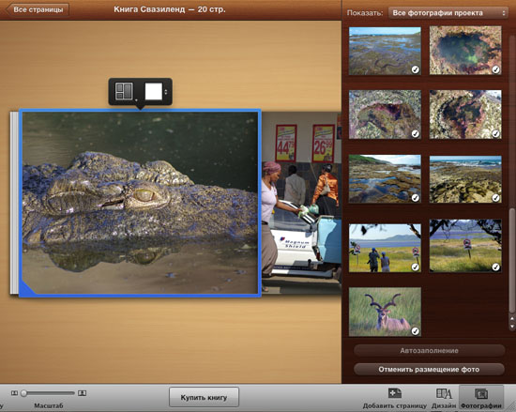Viewport: 516px width, 412px height.
Task: Click checkmark on first tidal flats photo
Action: [x=416, y=69]
